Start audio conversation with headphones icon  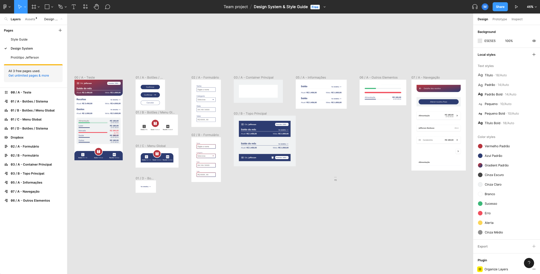pyautogui.click(x=475, y=7)
